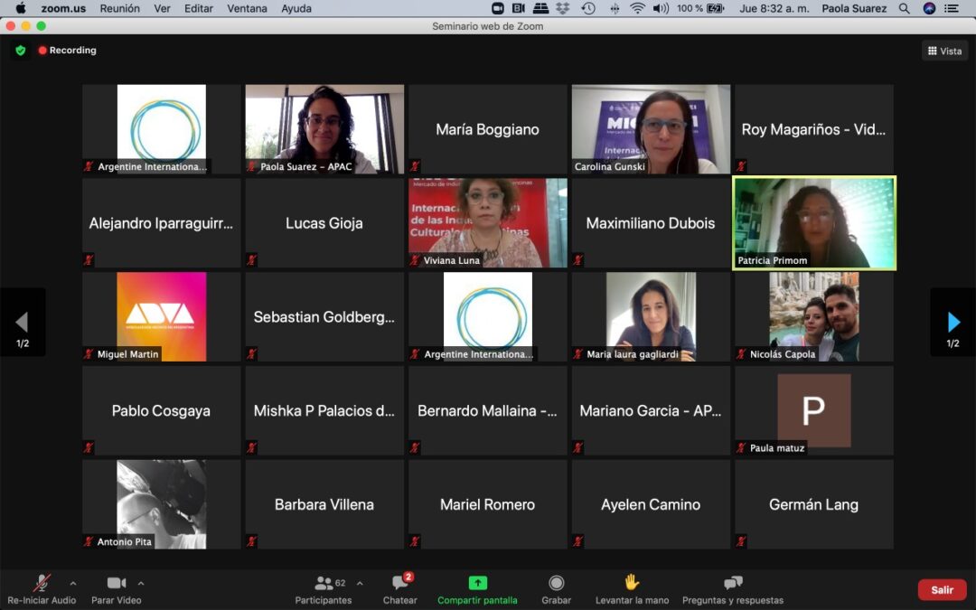Click the Dropbox icon in menu bar
This screenshot has width=976, height=610.
(563, 8)
